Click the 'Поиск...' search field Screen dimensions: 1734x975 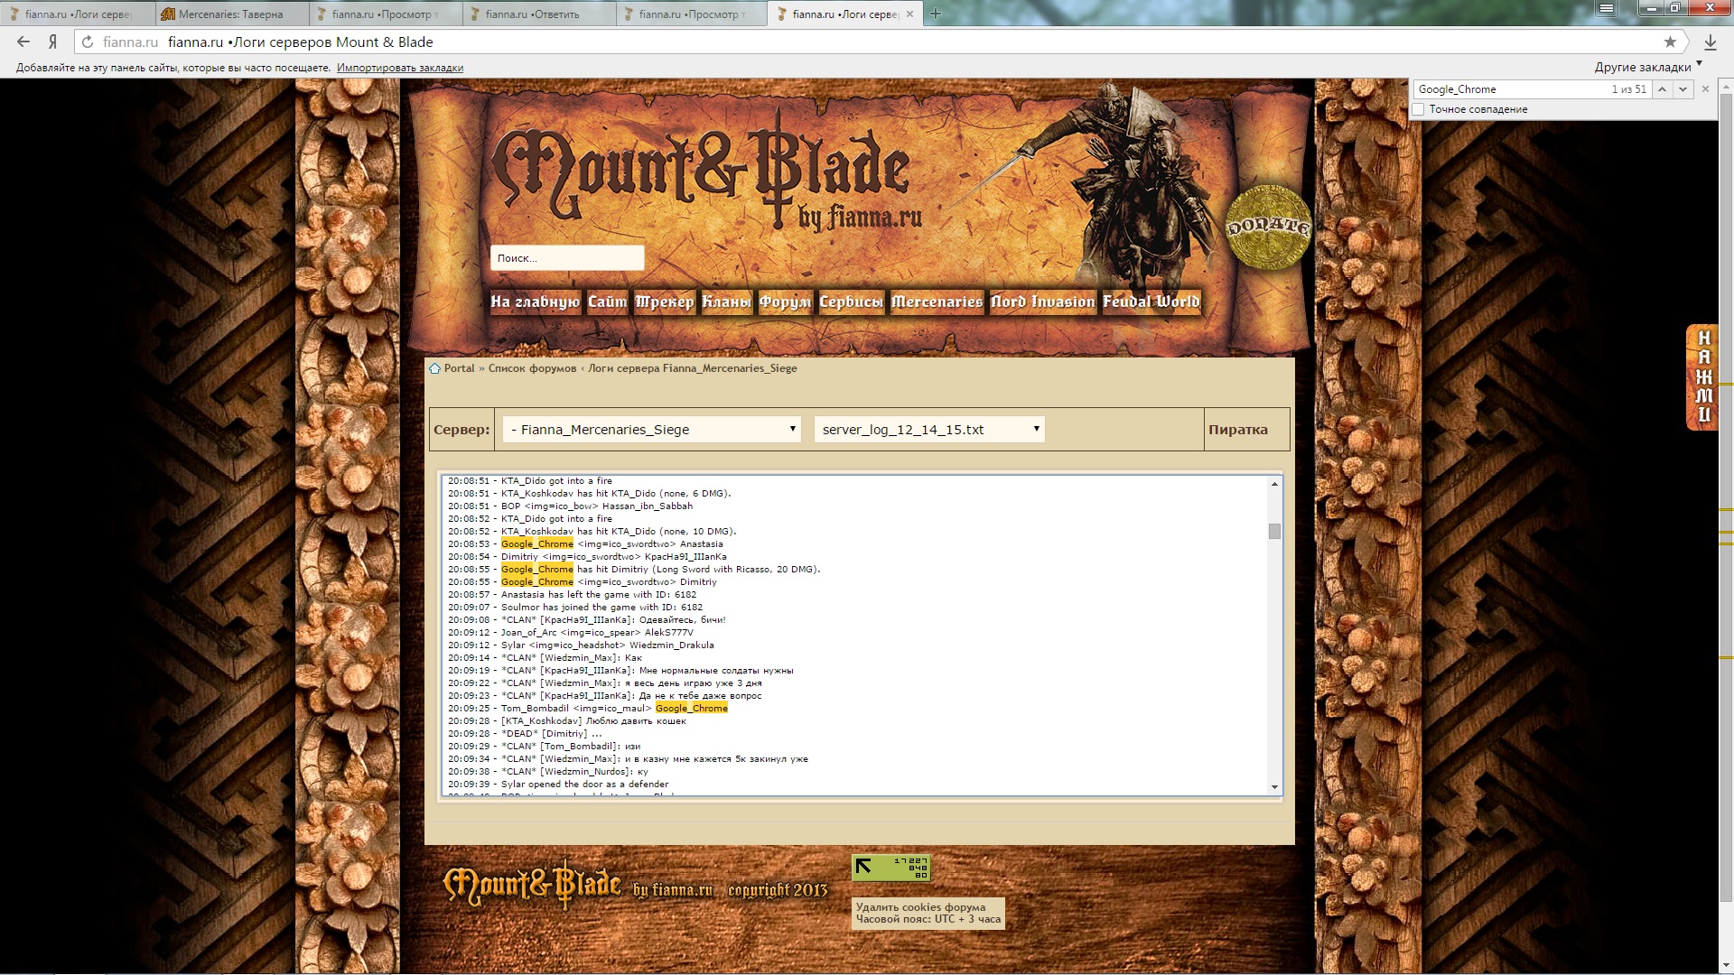point(566,258)
